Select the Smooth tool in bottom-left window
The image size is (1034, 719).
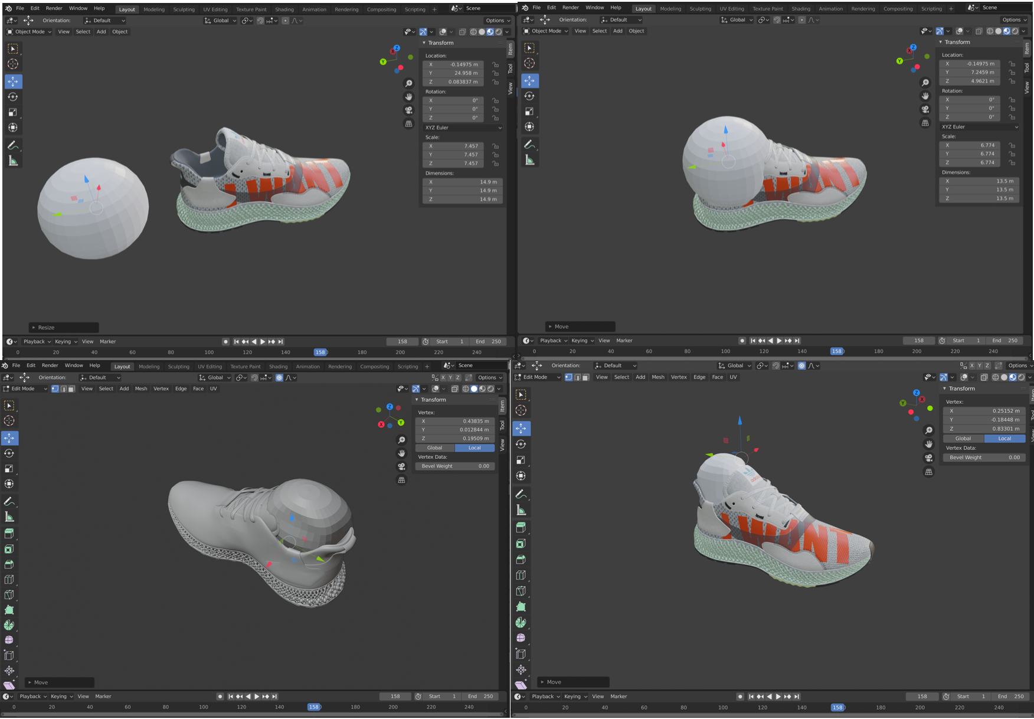click(x=9, y=640)
